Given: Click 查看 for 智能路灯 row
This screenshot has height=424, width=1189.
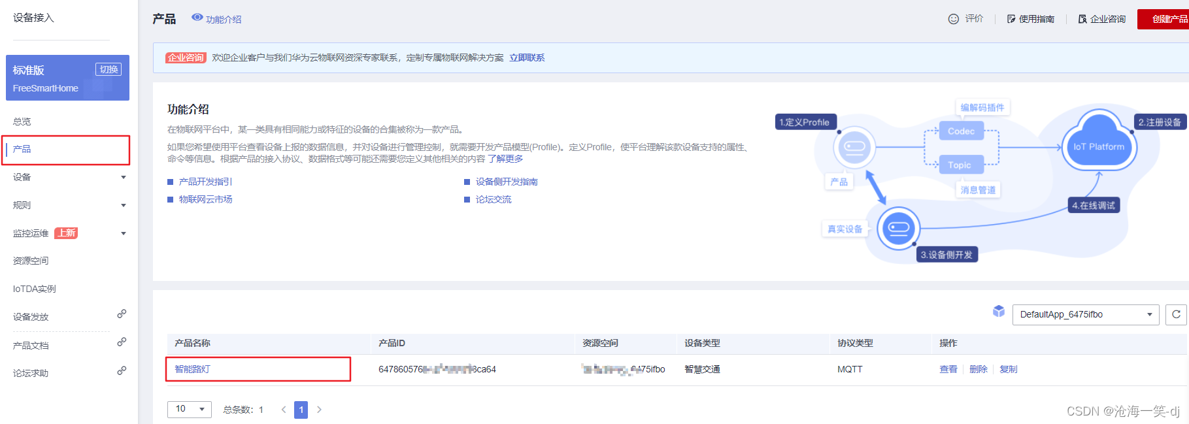Looking at the screenshot, I should click(x=948, y=369).
